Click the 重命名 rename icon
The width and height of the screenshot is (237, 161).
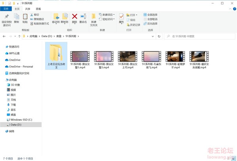[83, 17]
